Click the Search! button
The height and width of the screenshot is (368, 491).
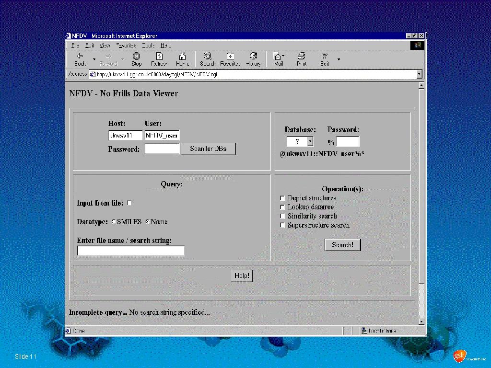(x=342, y=245)
